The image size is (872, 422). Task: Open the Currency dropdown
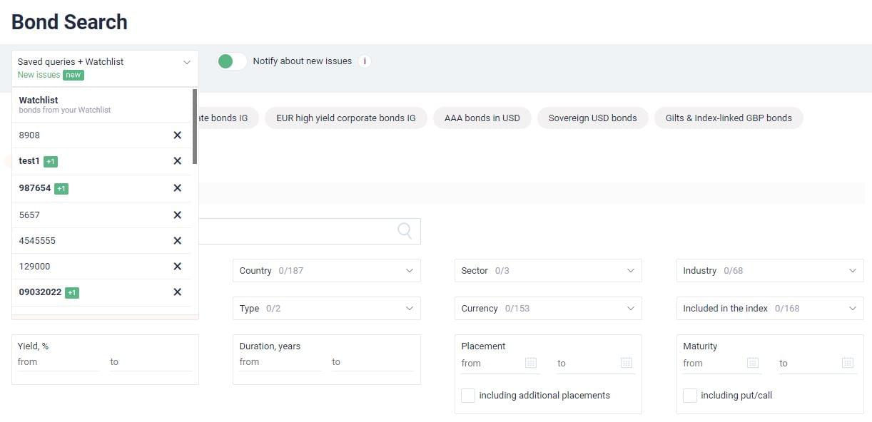click(547, 309)
